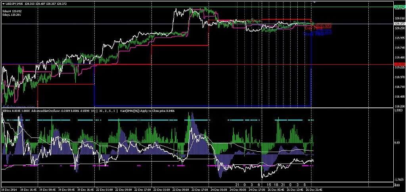Click the blue Week Pivot 120.152 box
Image resolution: width=406 pixels, height=192 pixels.
point(324,32)
